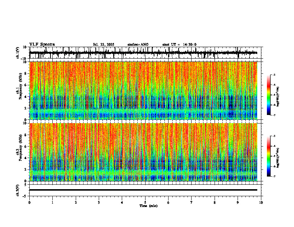Click the ch.1 voltage waveform trace

143,53
